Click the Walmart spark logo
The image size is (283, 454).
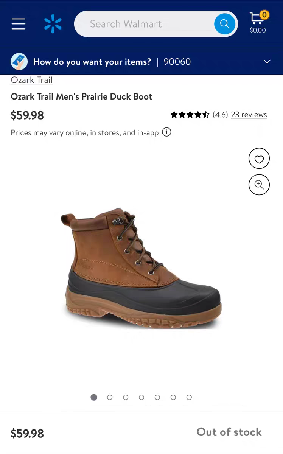tap(53, 24)
